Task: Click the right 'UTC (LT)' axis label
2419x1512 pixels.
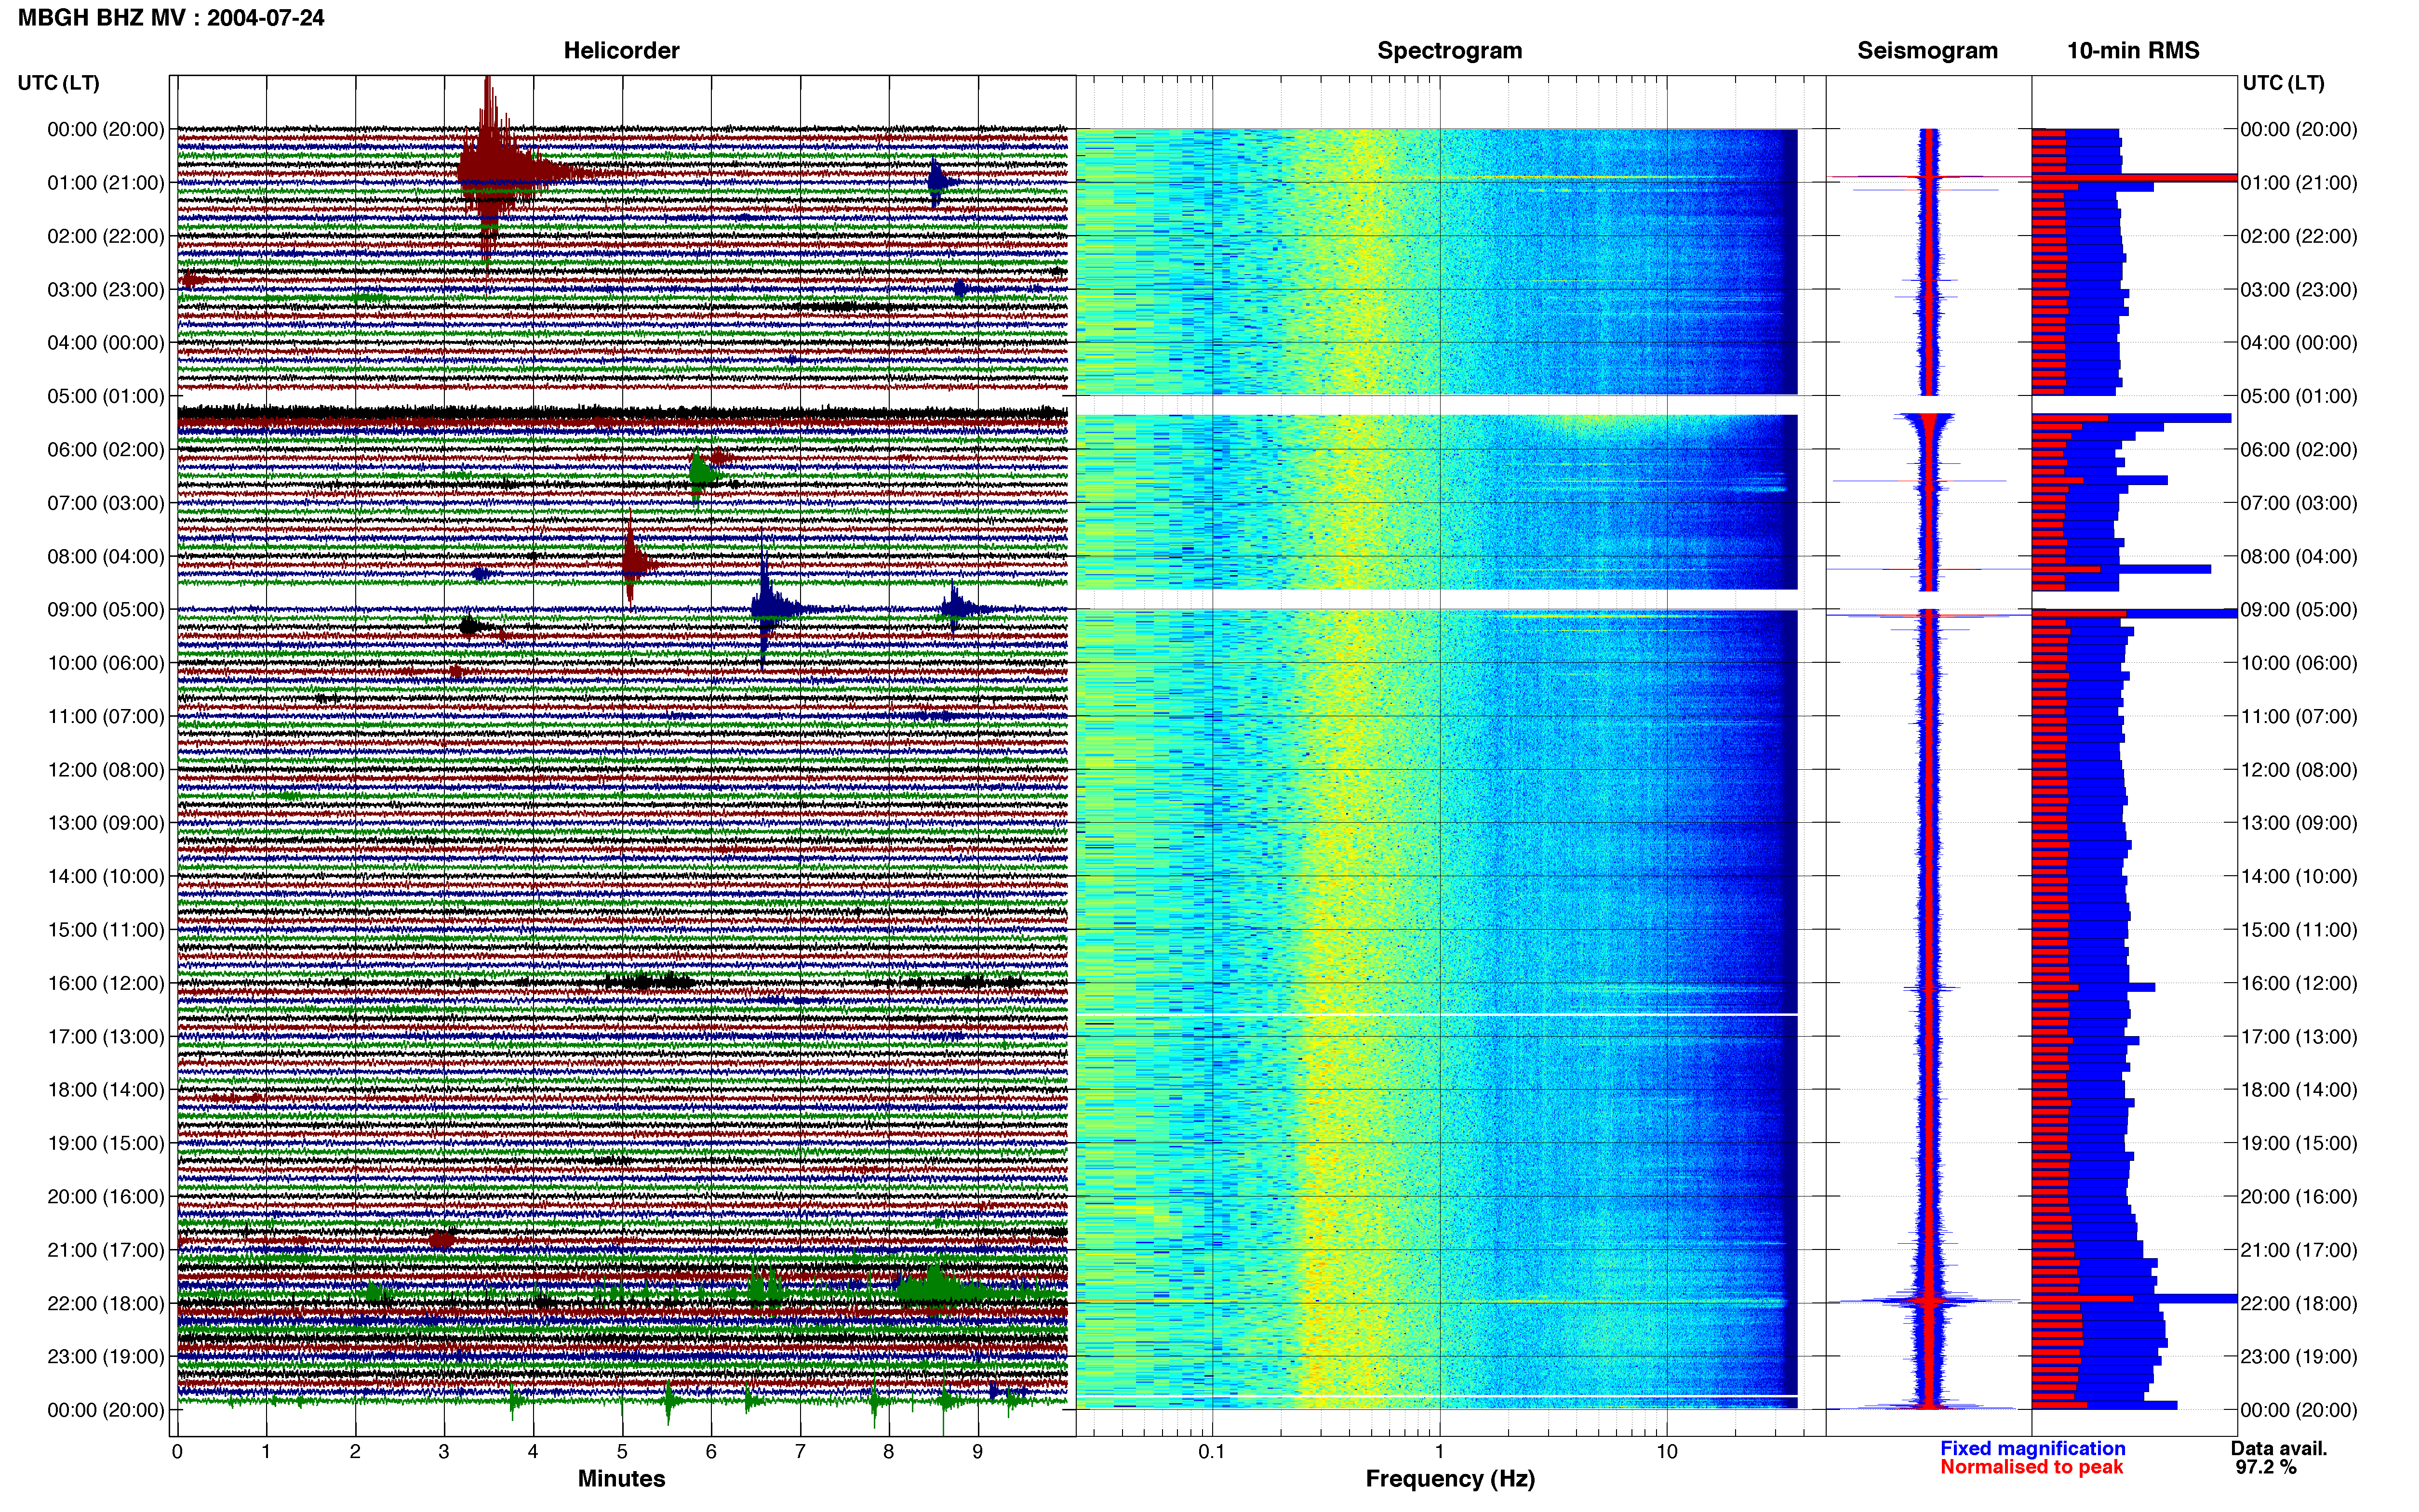Action: (2283, 83)
